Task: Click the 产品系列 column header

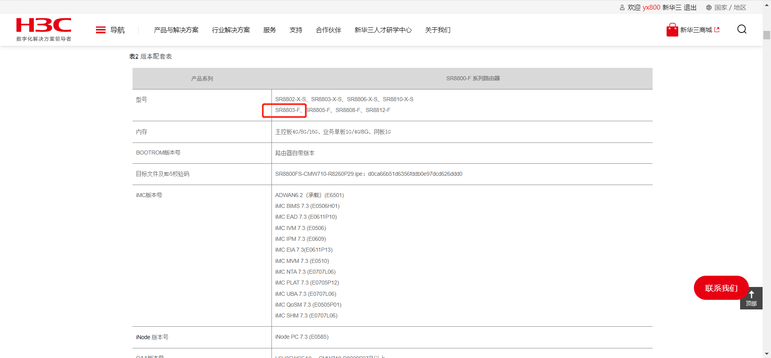Action: tap(202, 79)
